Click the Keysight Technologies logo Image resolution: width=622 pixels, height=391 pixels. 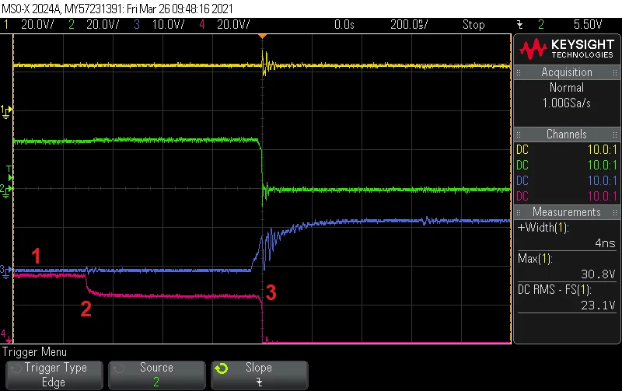click(567, 49)
